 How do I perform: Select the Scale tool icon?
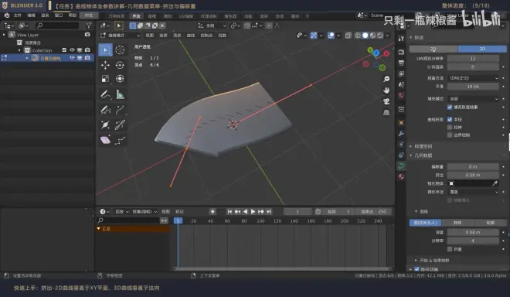coord(105,79)
